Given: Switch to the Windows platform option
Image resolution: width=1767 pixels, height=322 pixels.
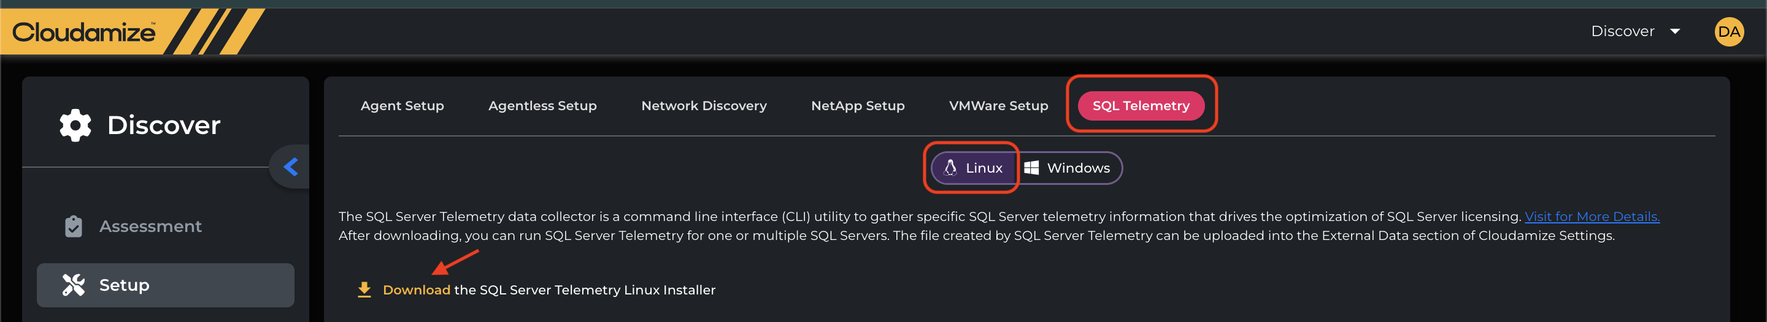Looking at the screenshot, I should coord(1068,168).
